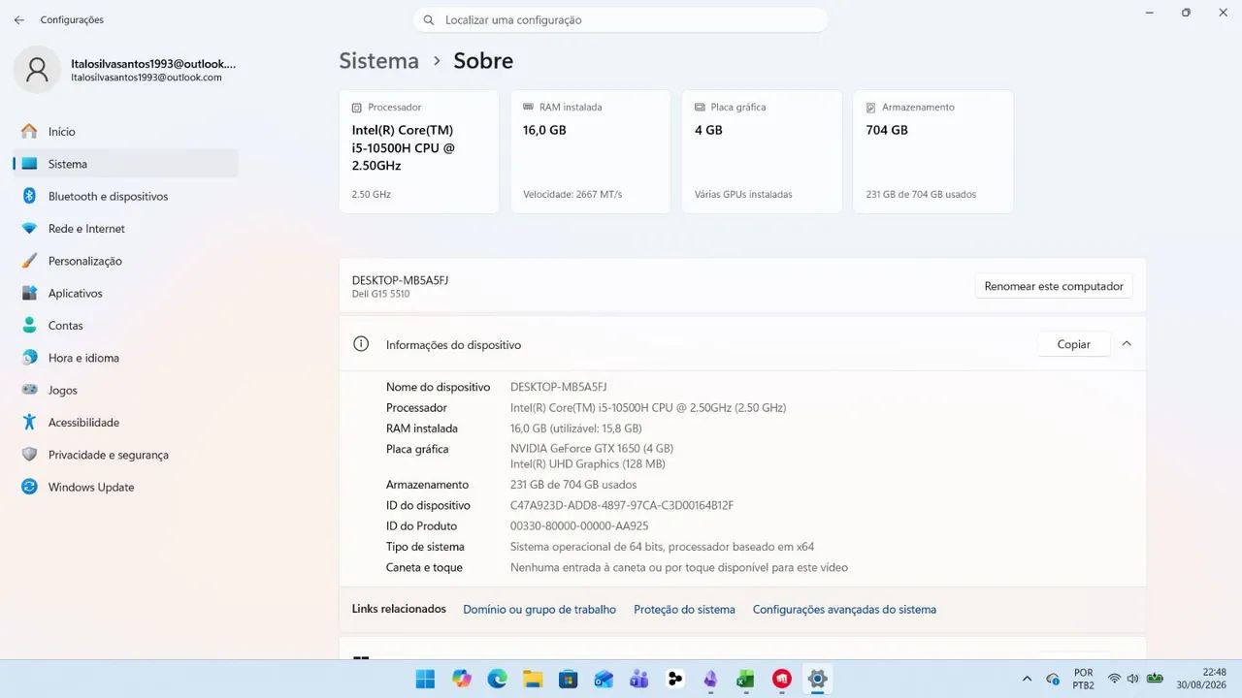
Task: Click the Renomear este computador button
Action: 1054,286
